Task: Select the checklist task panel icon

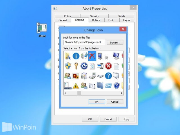Action: coord(68,86)
